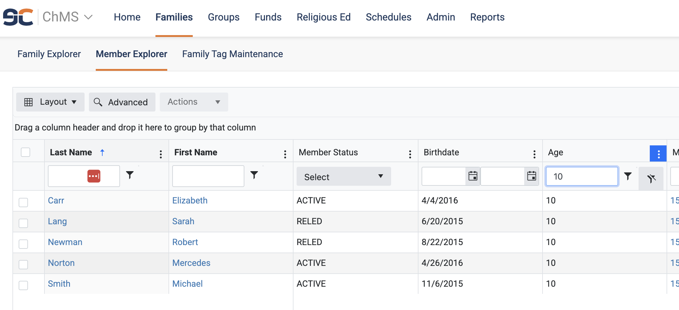
Task: Open Last Name column options menu
Action: click(161, 154)
